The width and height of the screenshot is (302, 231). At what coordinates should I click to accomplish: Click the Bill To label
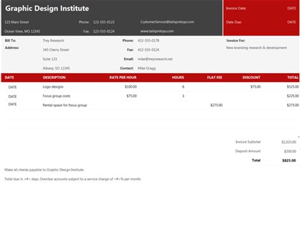[x=10, y=41]
